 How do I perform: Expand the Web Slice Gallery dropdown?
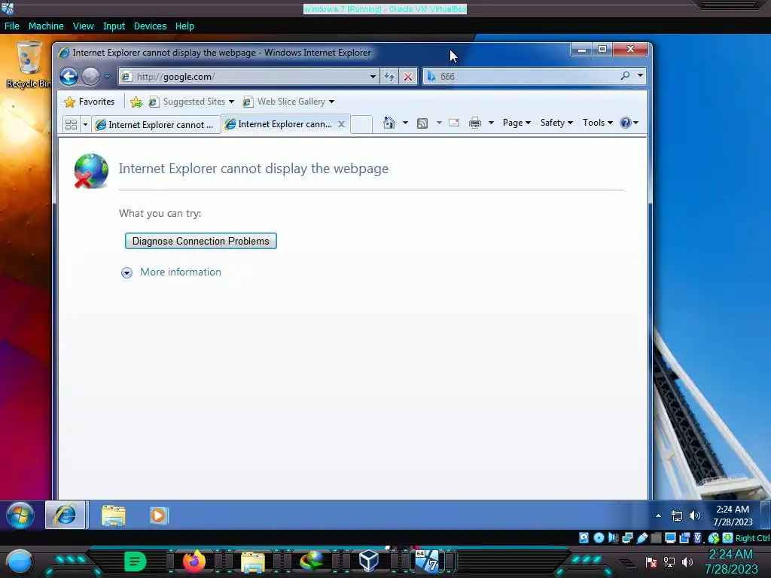(331, 102)
